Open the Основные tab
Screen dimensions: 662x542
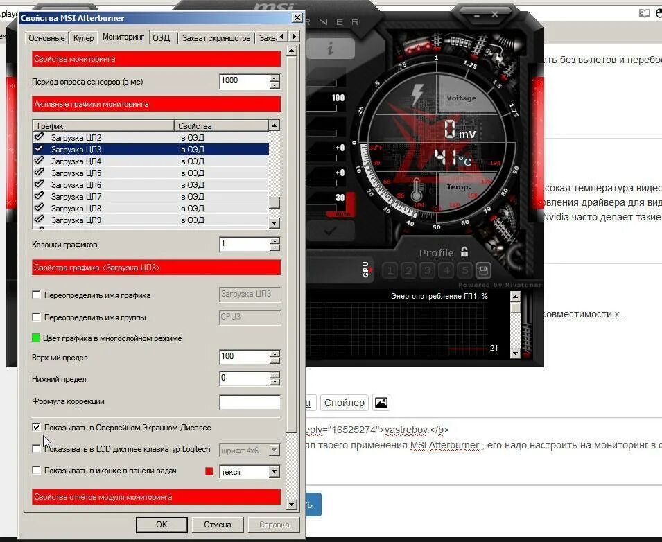click(x=46, y=38)
